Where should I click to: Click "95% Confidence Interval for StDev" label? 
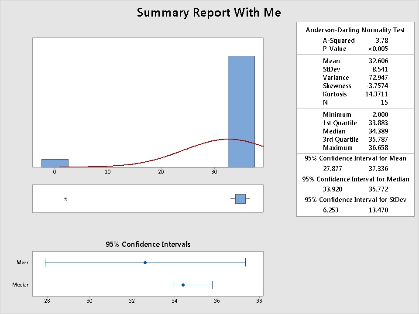pos(355,200)
